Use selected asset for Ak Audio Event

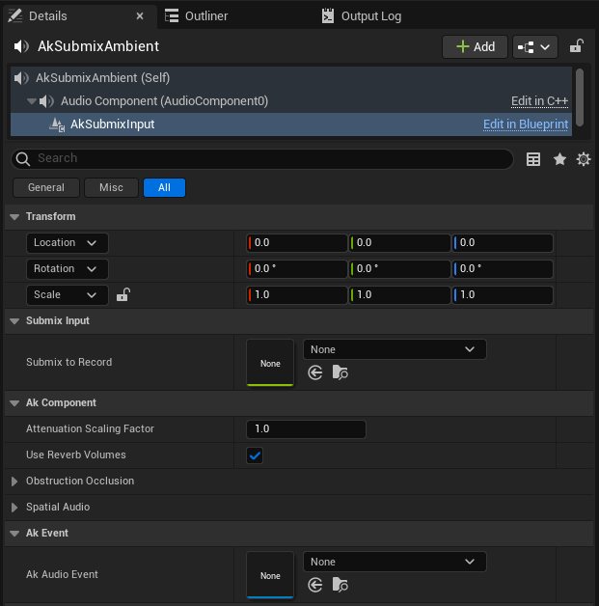click(315, 585)
